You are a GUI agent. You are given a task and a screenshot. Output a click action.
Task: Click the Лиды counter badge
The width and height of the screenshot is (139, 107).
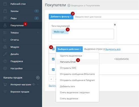[37, 18]
